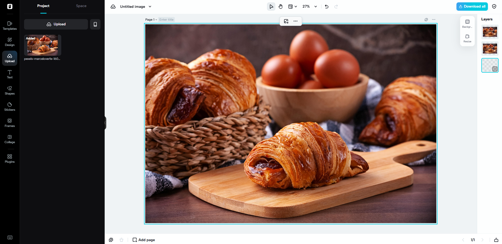The height and width of the screenshot is (244, 502).
Task: Select the transparent background layer thumbnail
Action: tap(490, 65)
